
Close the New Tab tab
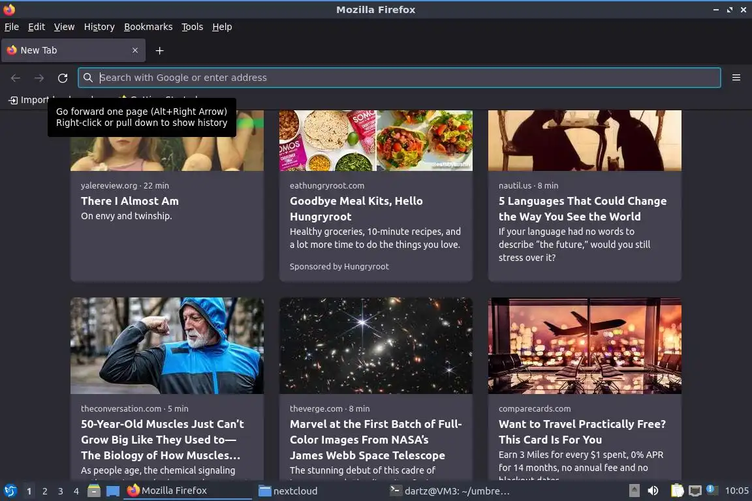135,50
